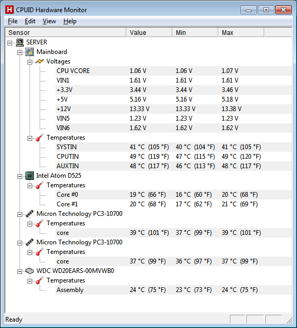This screenshot has height=328, width=297.
Task: Collapse the Voltages group
Action: tap(30, 62)
